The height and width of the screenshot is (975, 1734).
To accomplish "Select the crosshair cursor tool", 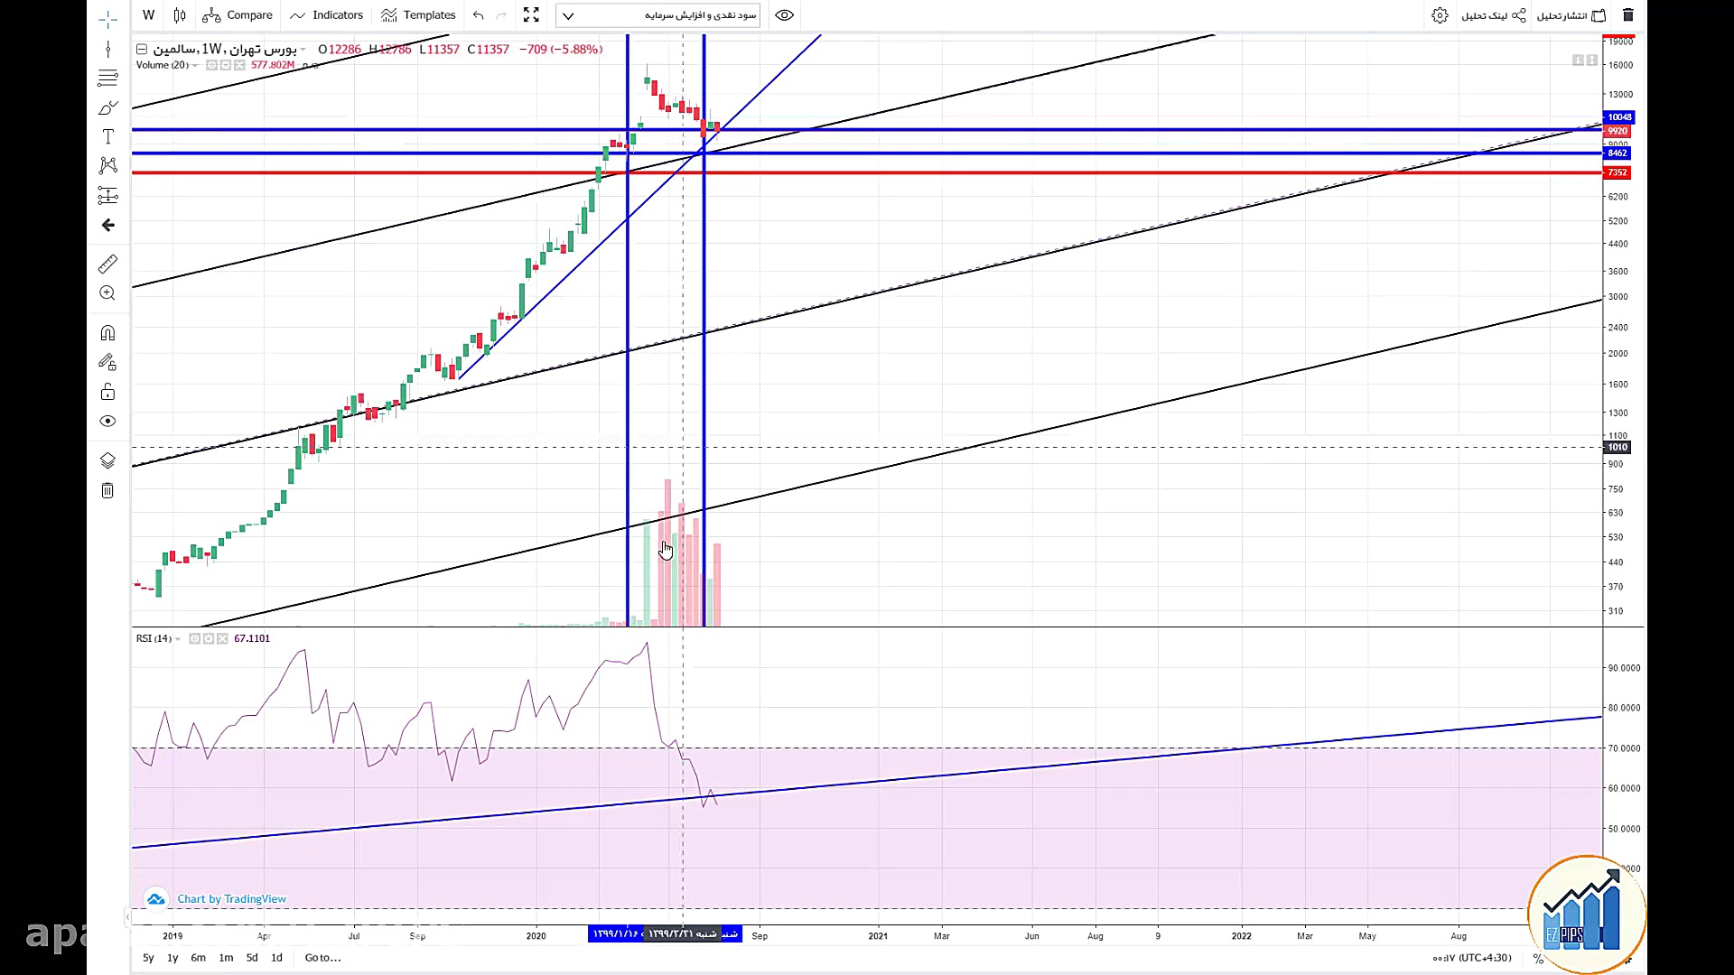I will [107, 19].
